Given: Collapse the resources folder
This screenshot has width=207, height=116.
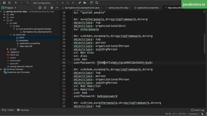Looking at the screenshot, I should click(11, 35).
